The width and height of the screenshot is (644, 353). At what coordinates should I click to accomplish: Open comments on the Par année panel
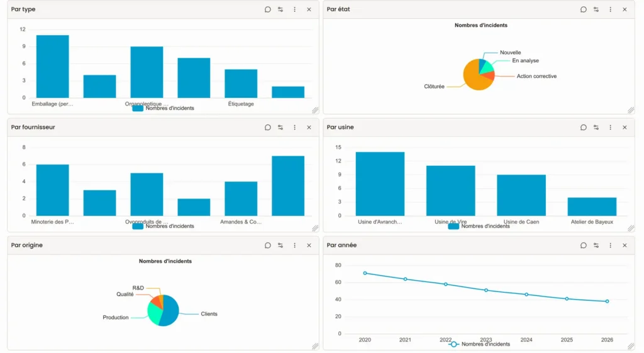(x=583, y=245)
